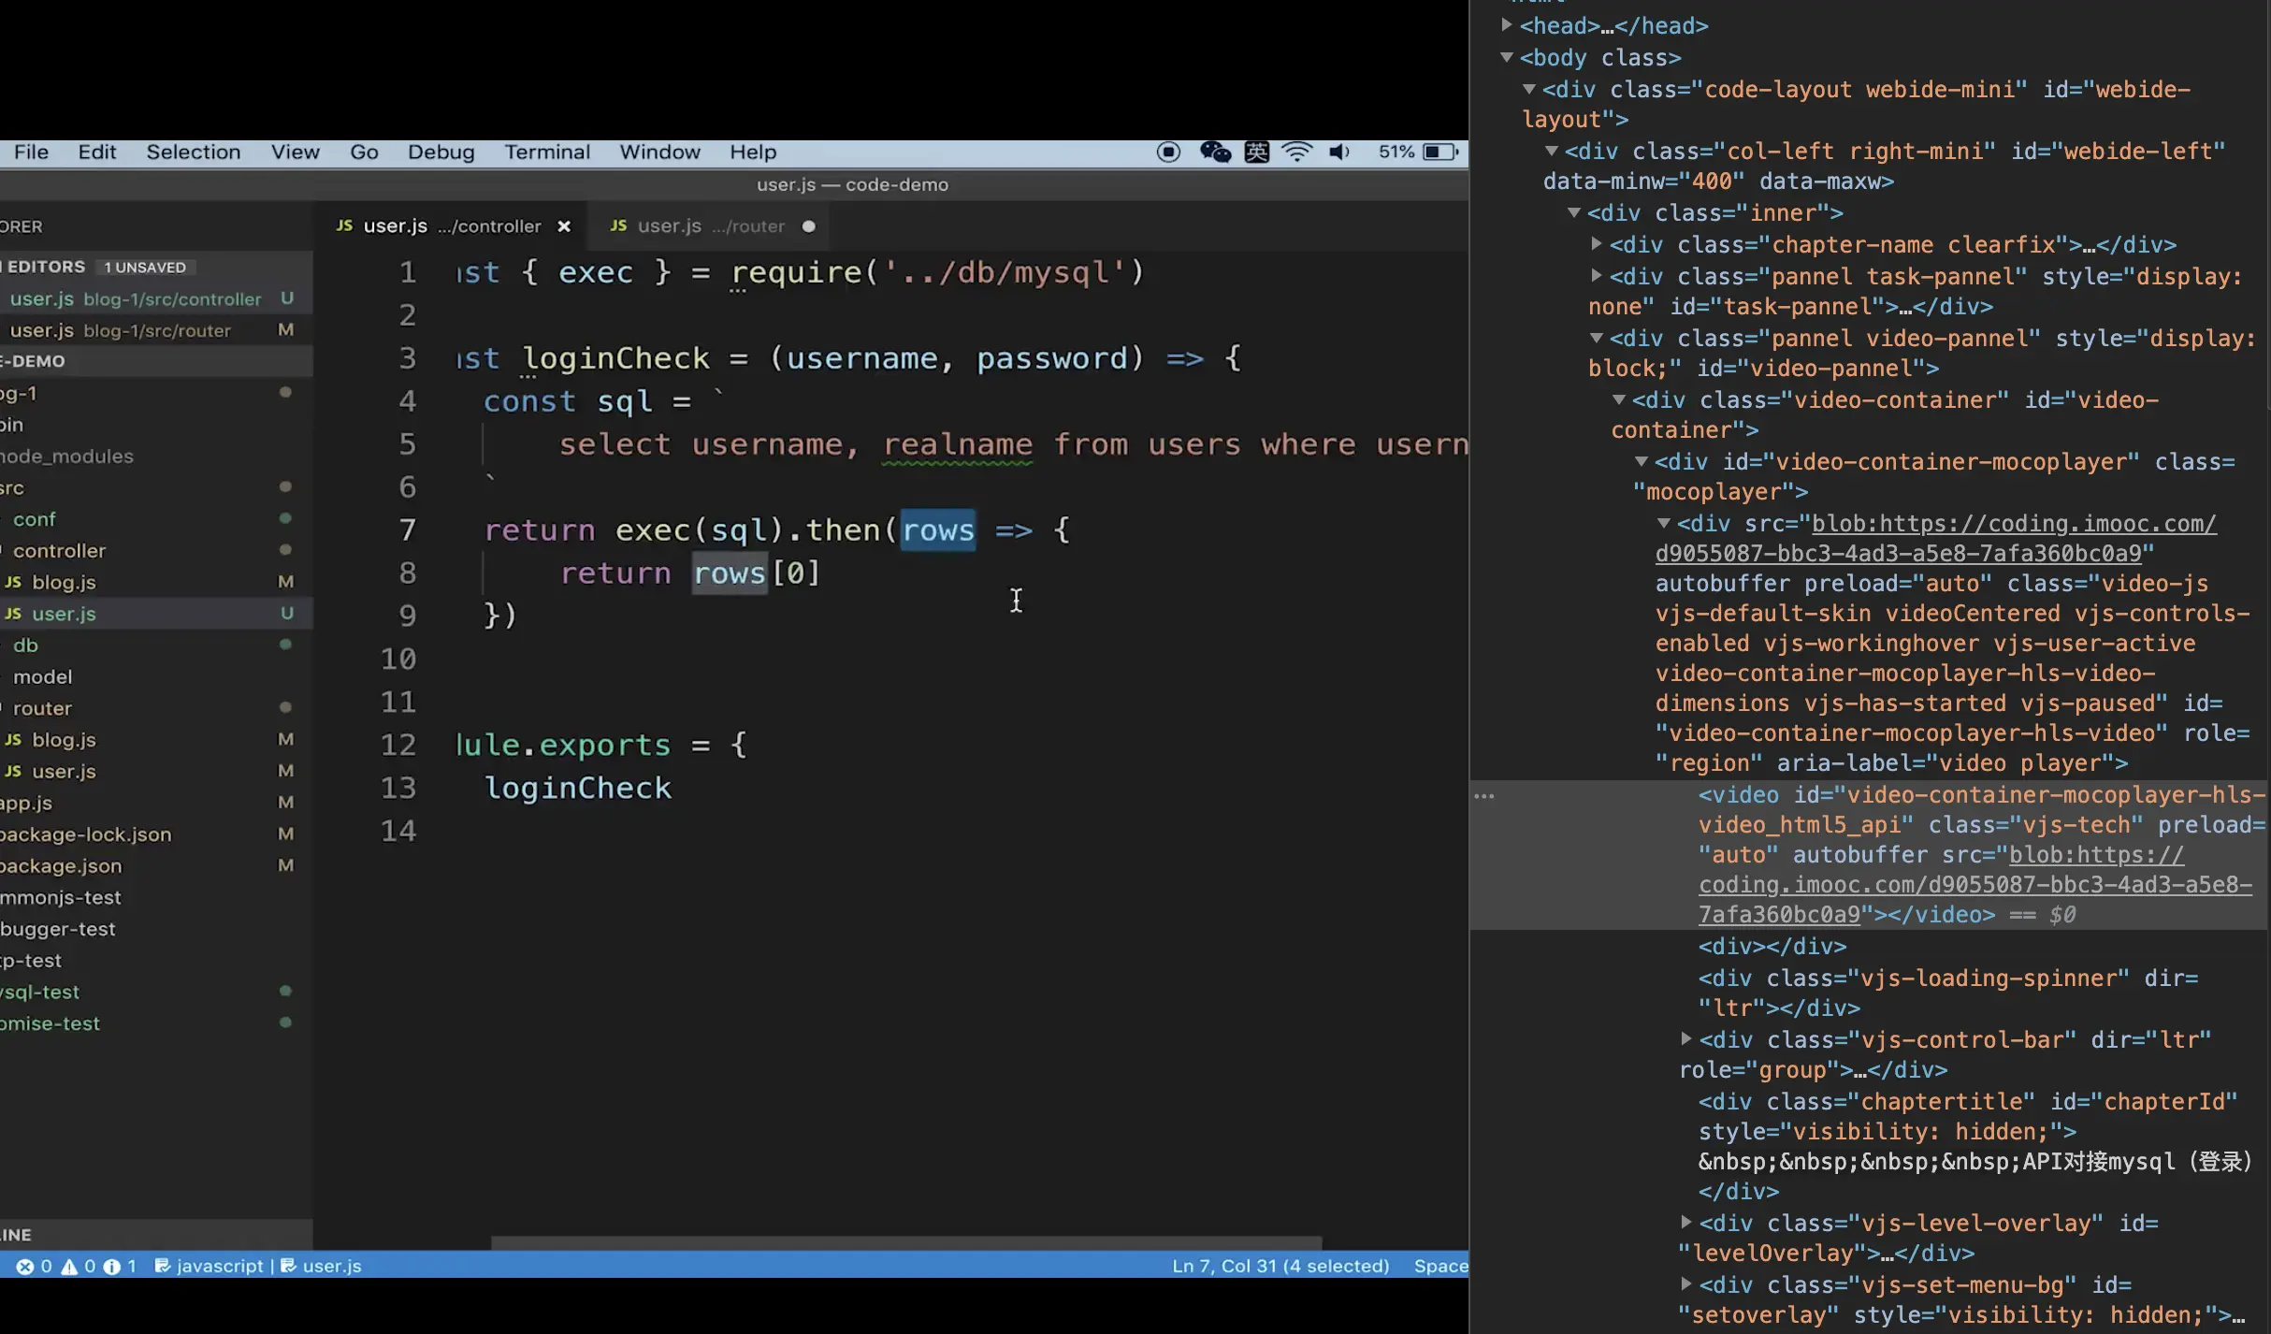Open the Wi-Fi status icon
The width and height of the screenshot is (2271, 1334).
1296,152
